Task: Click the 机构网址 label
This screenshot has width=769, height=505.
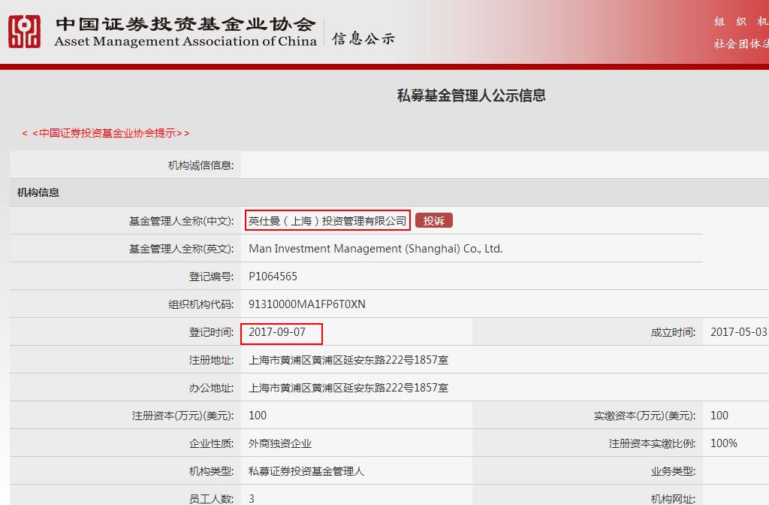Action: tap(673, 499)
